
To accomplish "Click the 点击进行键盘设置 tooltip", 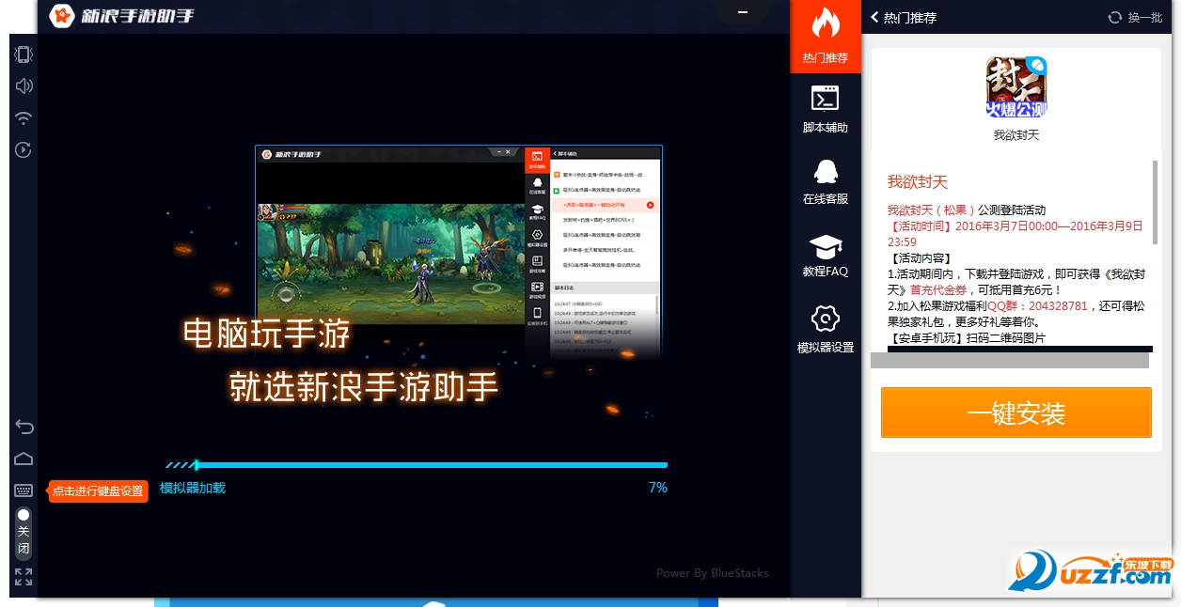I will point(99,491).
